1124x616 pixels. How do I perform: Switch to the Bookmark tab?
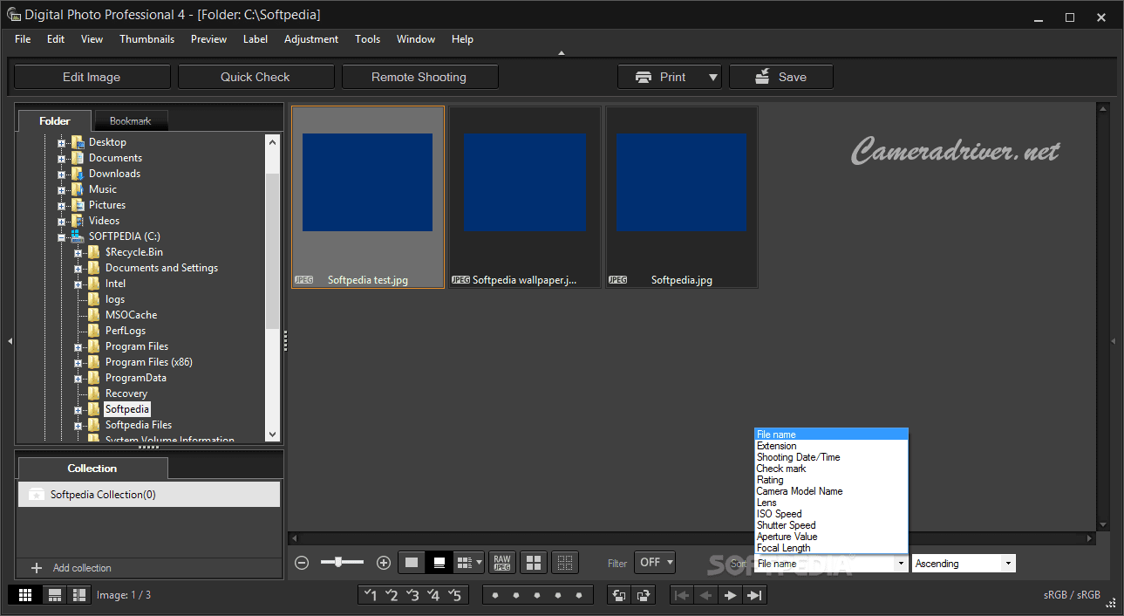tap(130, 121)
